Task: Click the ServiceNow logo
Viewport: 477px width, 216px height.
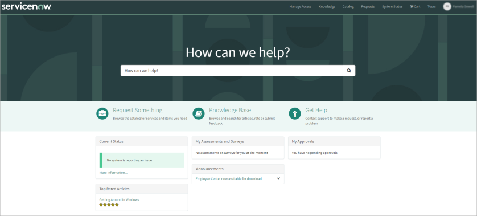Action: tap(26, 6)
